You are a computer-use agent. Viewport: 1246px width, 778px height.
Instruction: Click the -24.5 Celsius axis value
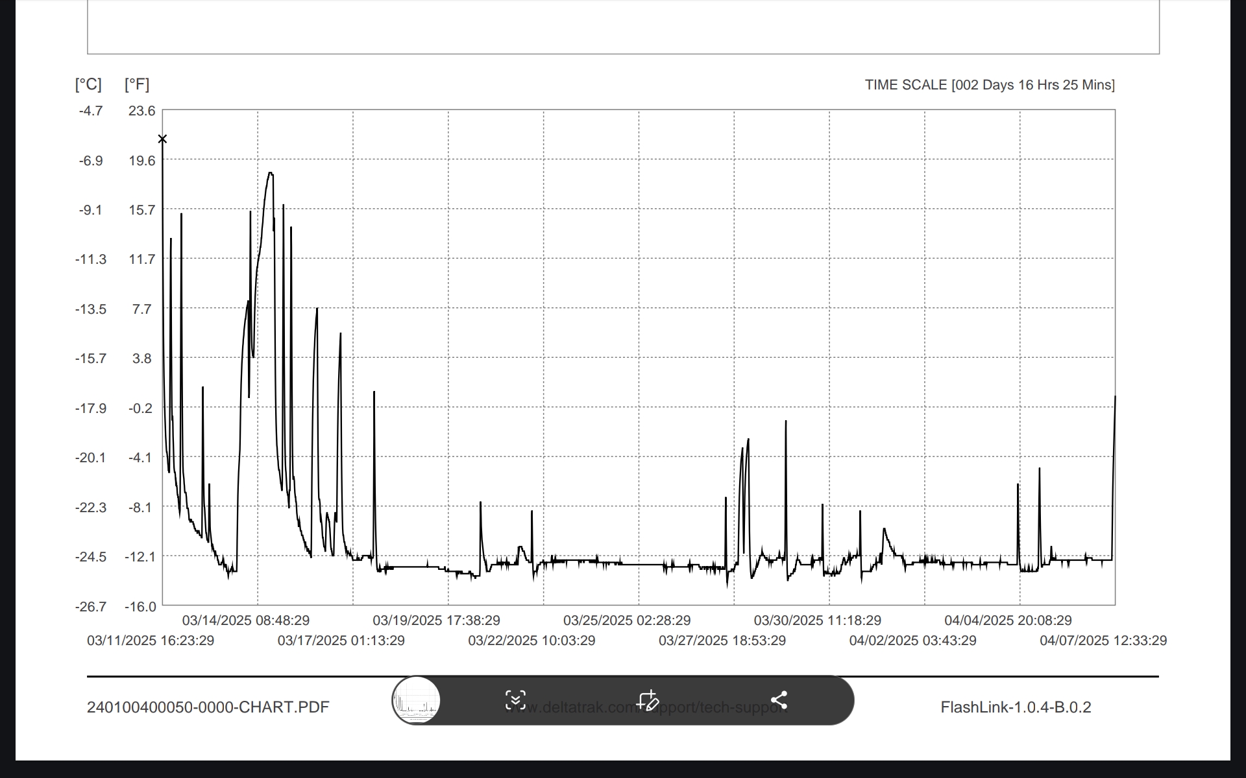click(91, 557)
